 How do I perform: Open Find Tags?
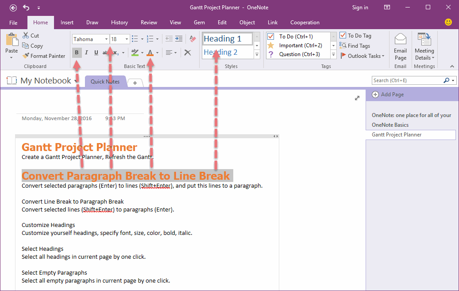355,45
